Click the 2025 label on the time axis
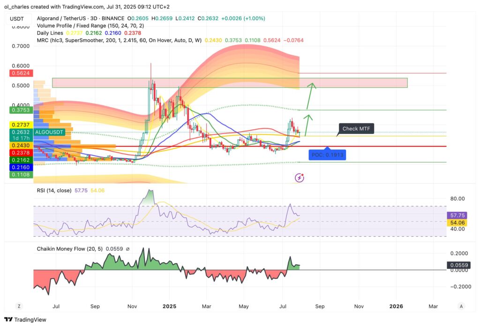The width and height of the screenshot is (480, 327). point(169,306)
